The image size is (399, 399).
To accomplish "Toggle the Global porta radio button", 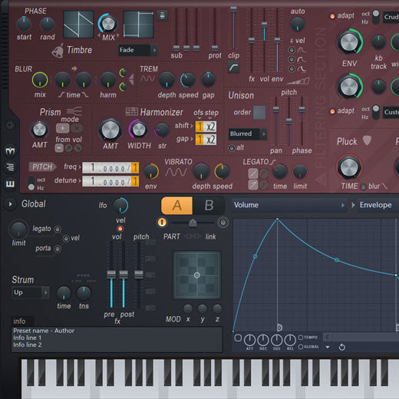I will point(58,249).
